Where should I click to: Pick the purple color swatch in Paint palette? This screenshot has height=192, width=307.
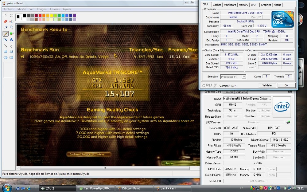tap(74, 15)
